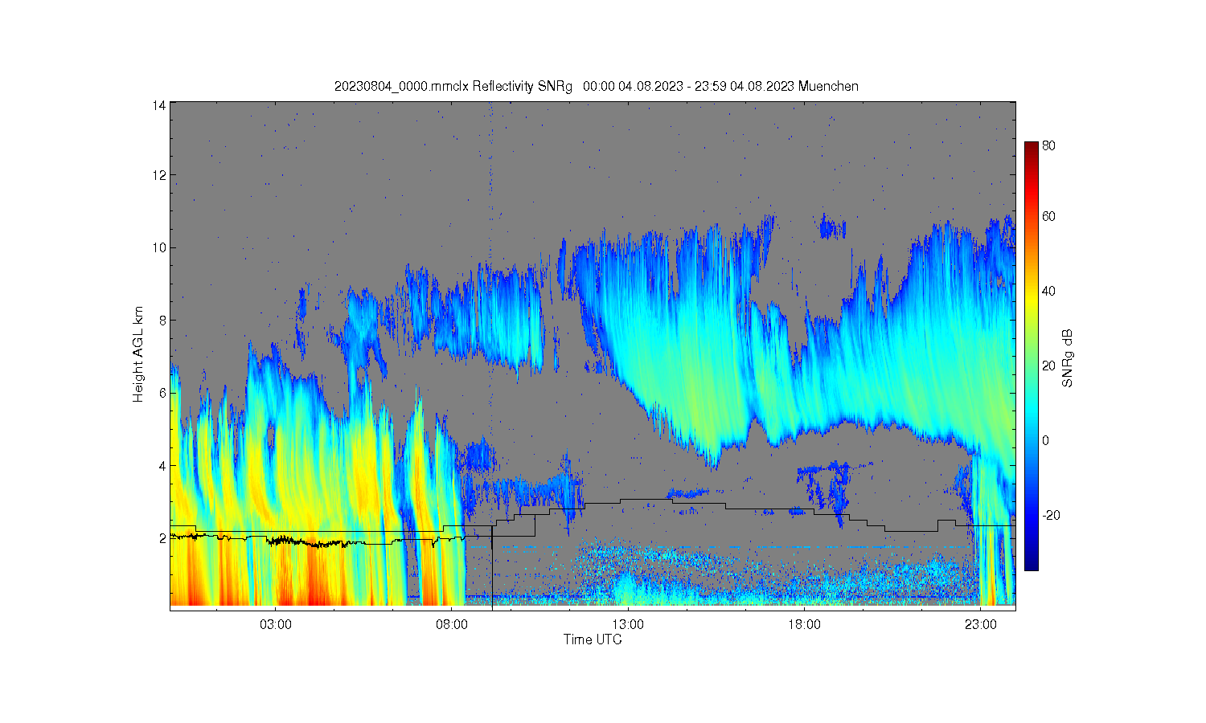Click the 08:00 time tick label

click(452, 625)
